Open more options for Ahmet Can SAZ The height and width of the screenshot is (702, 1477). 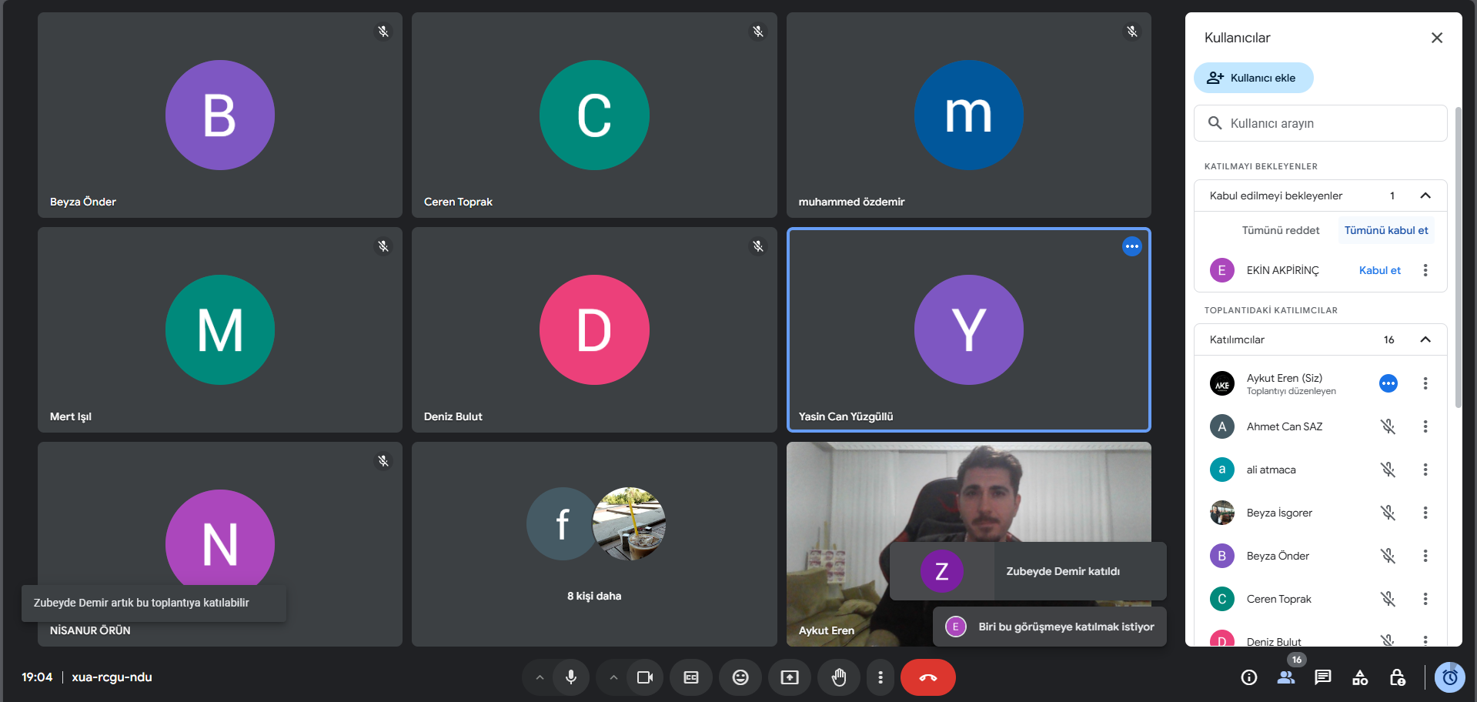1425,426
